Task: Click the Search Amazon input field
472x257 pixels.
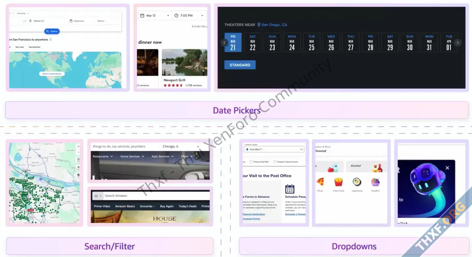Action: pos(156,196)
